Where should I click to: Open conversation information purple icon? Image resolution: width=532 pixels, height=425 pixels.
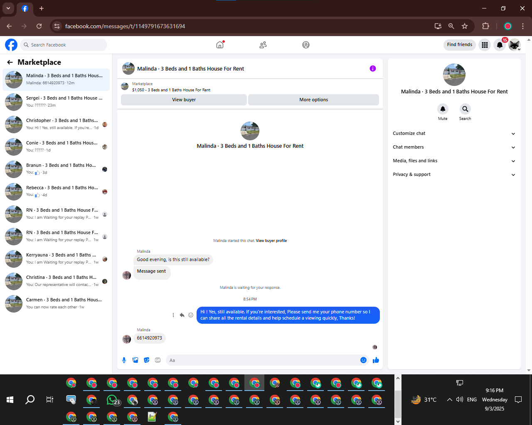pos(373,68)
